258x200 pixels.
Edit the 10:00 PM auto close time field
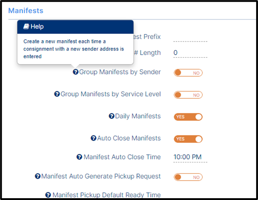[x=190, y=157]
